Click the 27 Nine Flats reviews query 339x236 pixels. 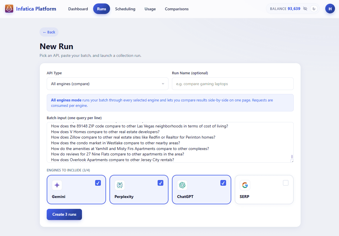pos(117,154)
